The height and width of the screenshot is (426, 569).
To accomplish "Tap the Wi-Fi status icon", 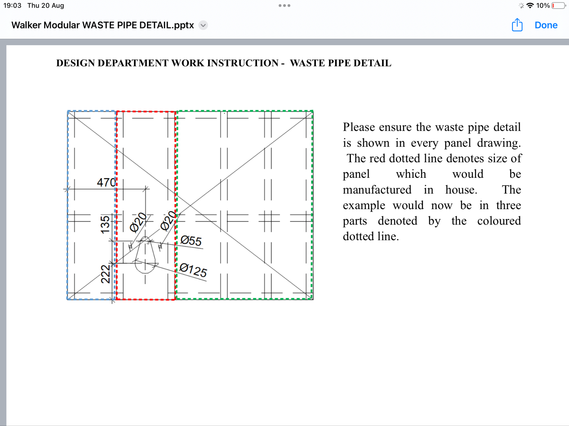I will (530, 6).
